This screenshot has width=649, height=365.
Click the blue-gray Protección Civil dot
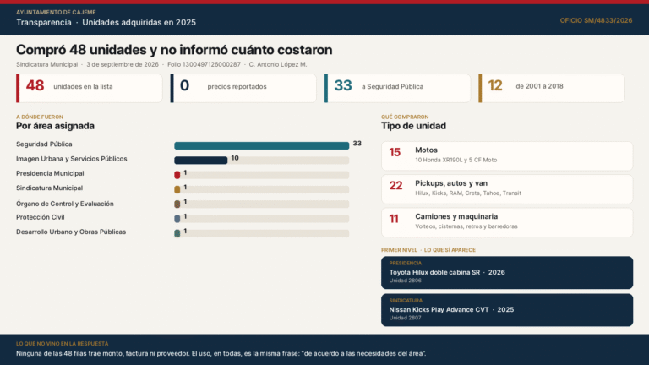(x=177, y=219)
